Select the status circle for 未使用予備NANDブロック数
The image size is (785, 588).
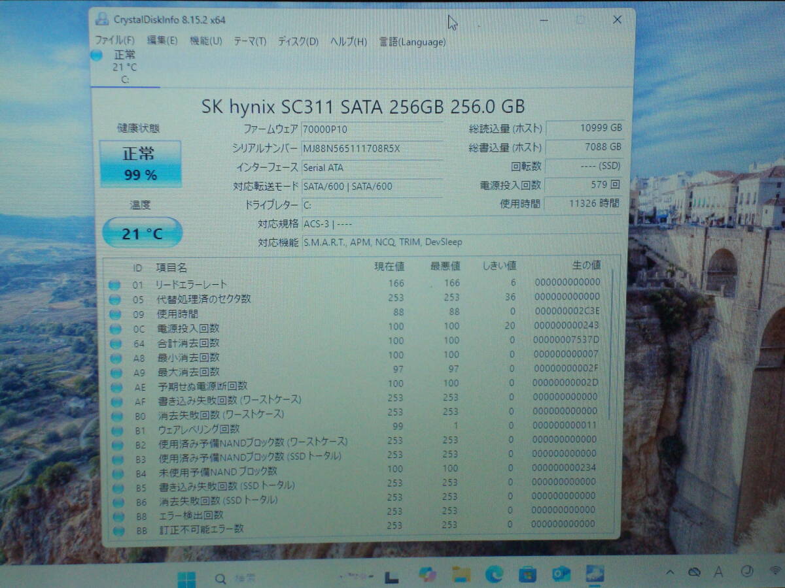point(118,474)
